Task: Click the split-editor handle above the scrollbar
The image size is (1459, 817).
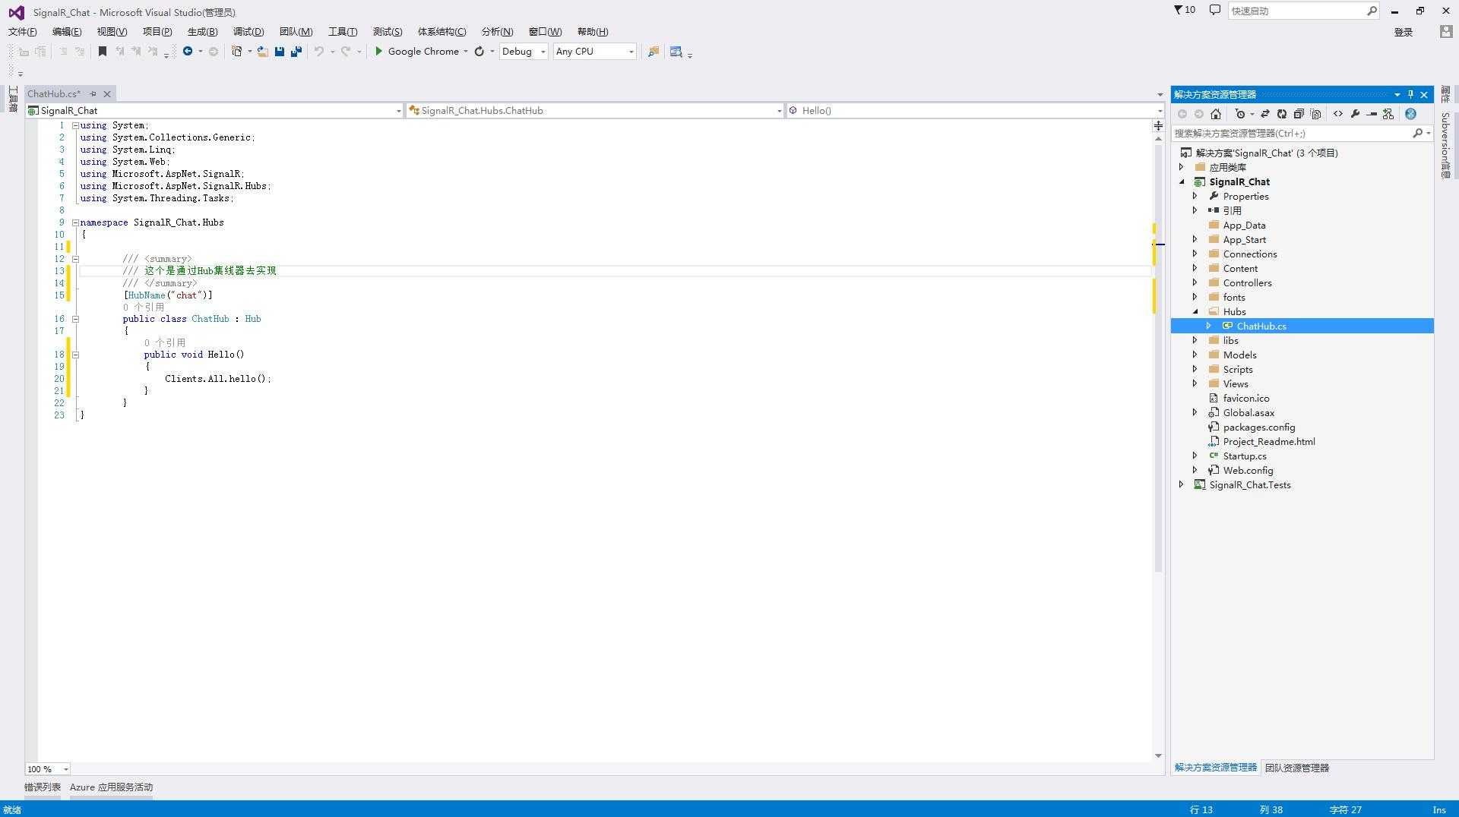Action: (1159, 126)
